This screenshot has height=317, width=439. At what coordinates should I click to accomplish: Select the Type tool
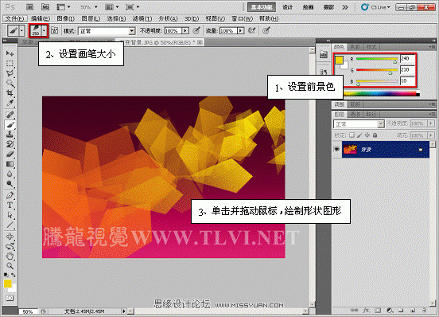tap(10, 205)
